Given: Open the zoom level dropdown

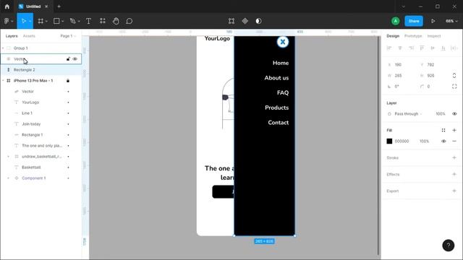Looking at the screenshot, I should pyautogui.click(x=451, y=21).
